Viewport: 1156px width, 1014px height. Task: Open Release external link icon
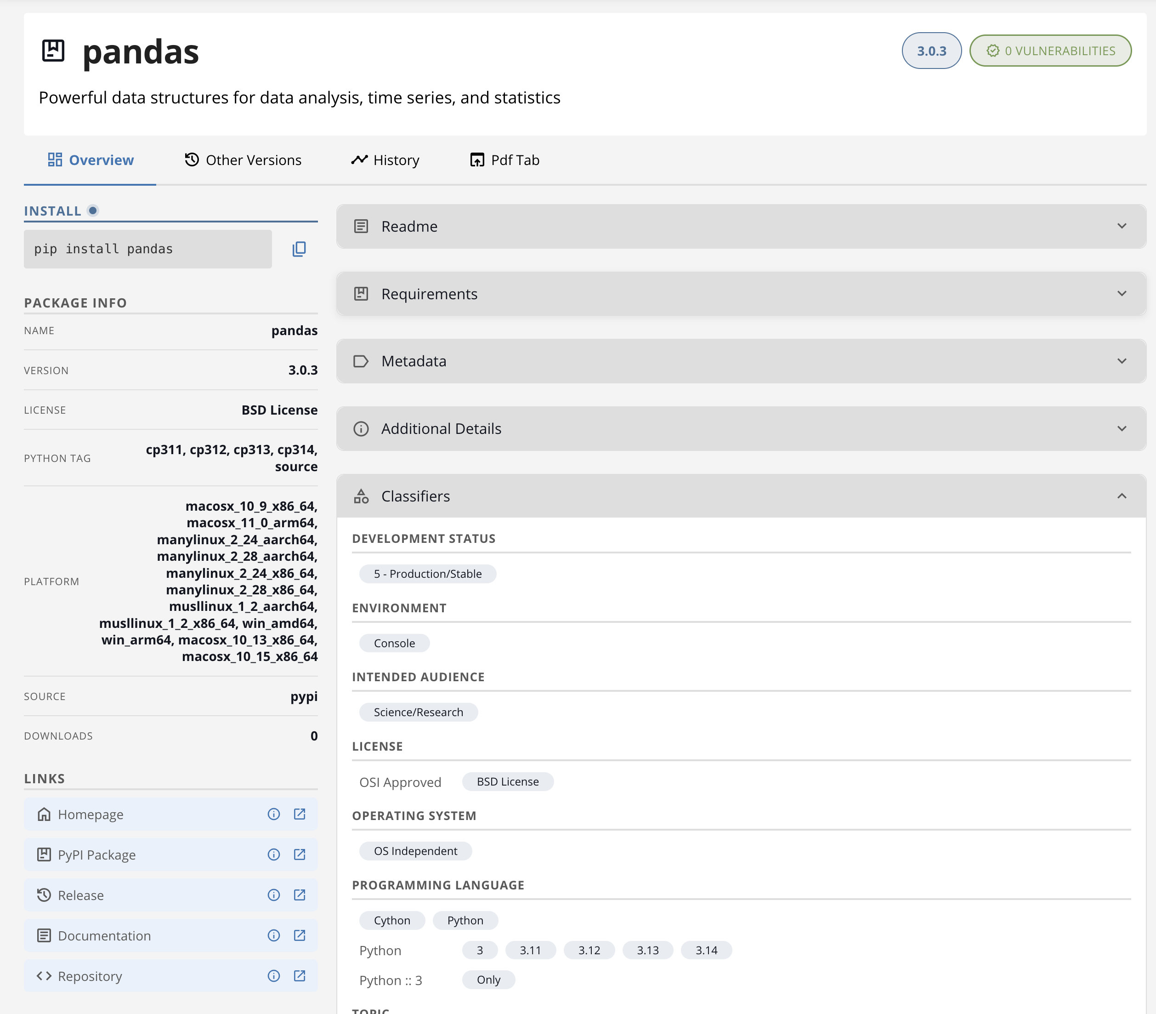pos(300,895)
